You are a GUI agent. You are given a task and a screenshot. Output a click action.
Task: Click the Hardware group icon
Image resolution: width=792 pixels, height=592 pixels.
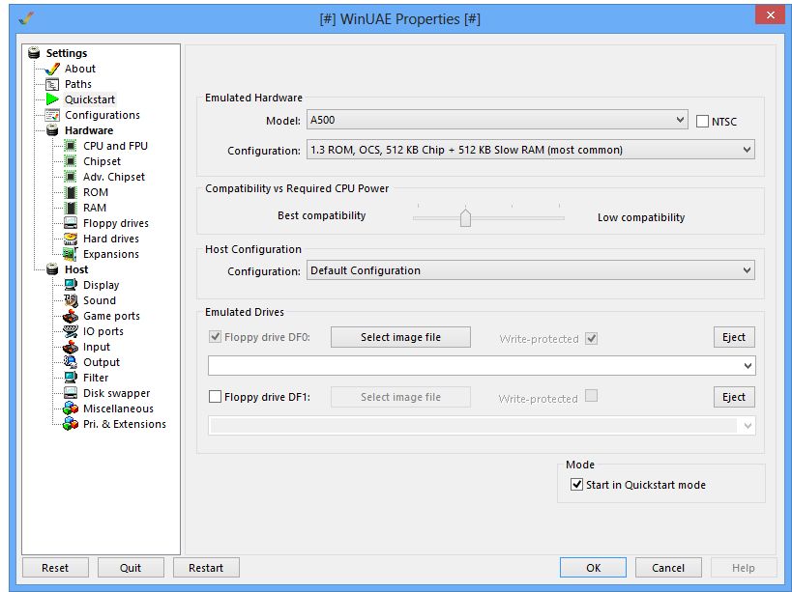point(52,130)
